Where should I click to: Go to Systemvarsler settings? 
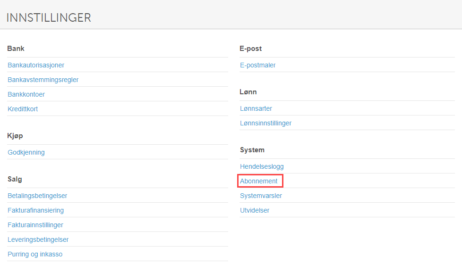pyautogui.click(x=261, y=196)
